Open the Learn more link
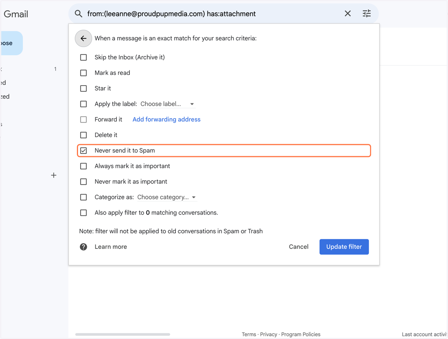448x339 pixels. (111, 247)
